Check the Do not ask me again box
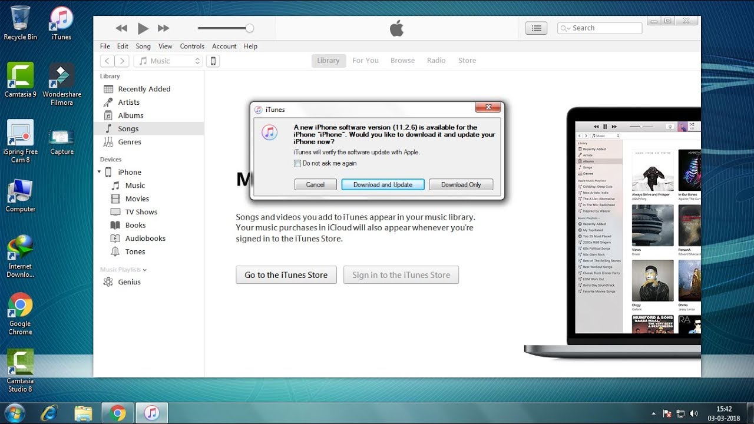 point(297,164)
